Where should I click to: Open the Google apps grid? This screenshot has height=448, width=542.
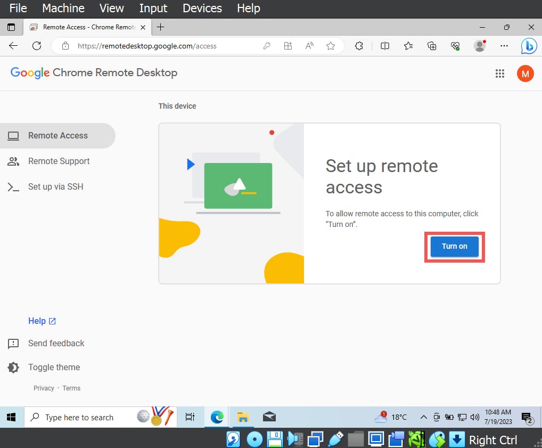point(499,74)
